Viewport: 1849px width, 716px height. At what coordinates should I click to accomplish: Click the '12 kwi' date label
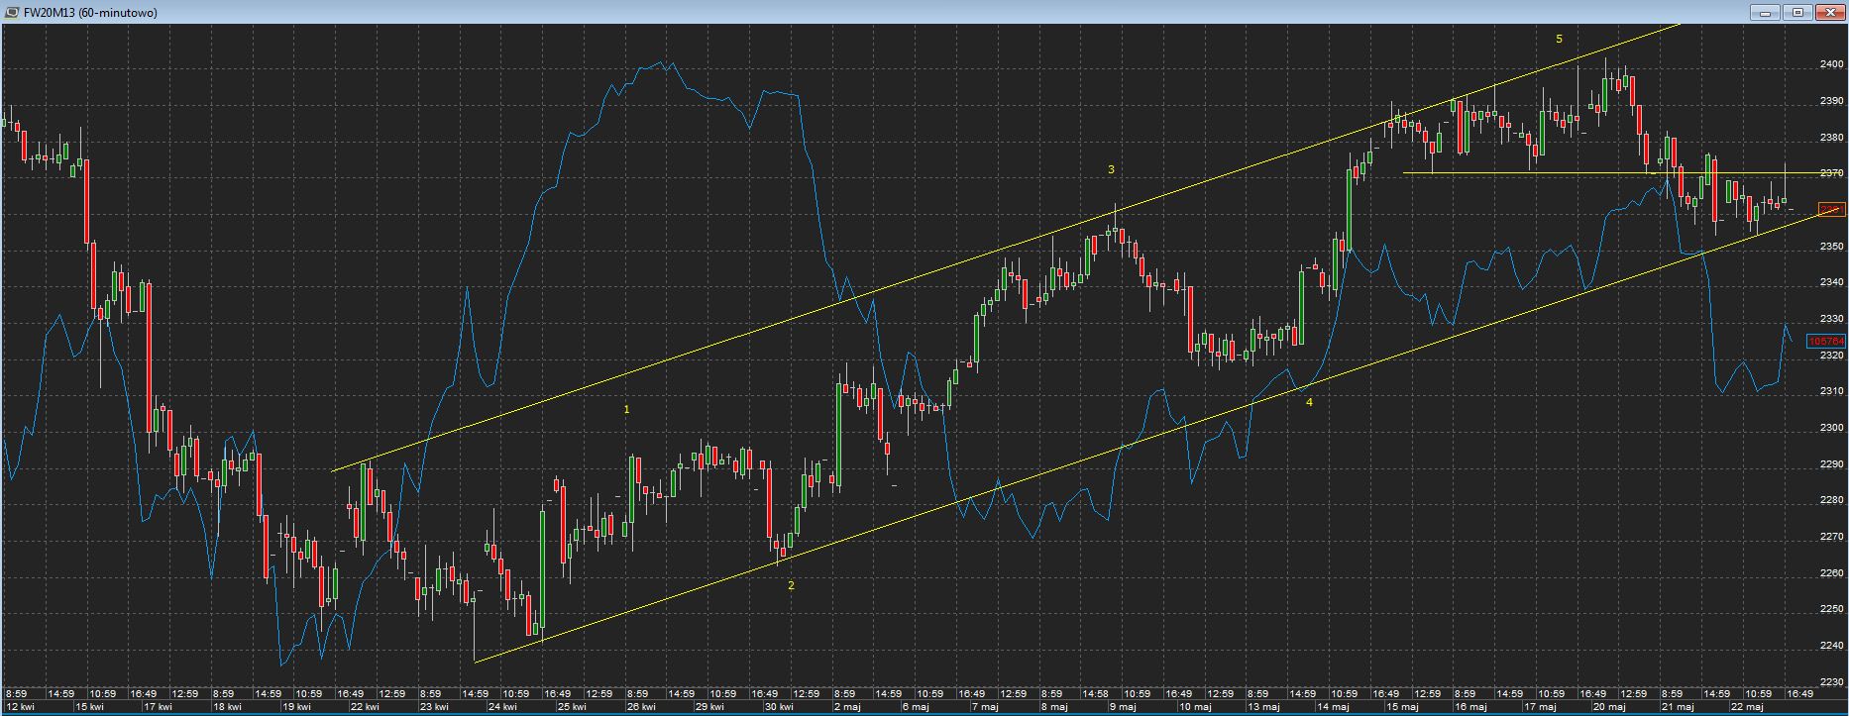(x=20, y=707)
